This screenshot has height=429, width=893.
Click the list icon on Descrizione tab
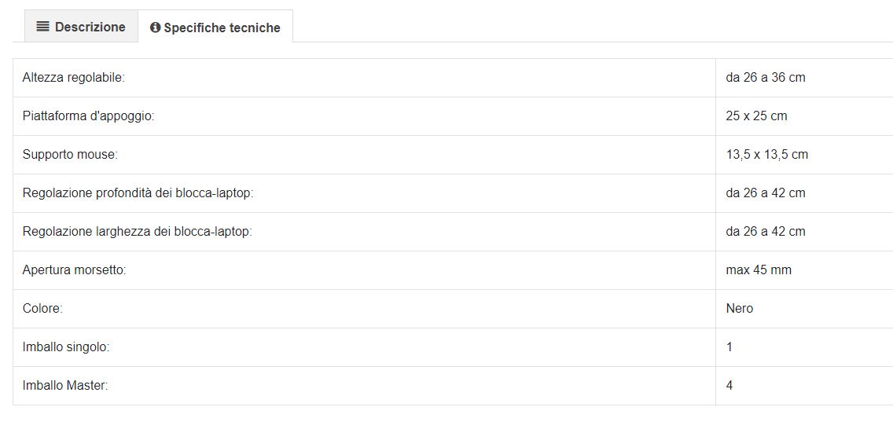[x=42, y=27]
